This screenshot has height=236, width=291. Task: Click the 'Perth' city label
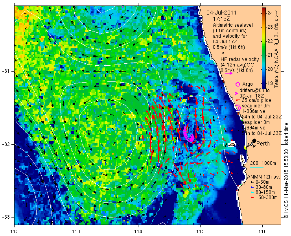(x=263, y=144)
